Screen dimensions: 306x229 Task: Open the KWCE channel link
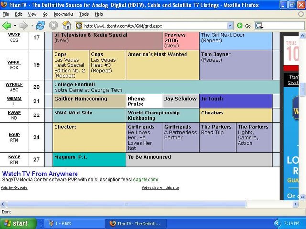[14, 157]
